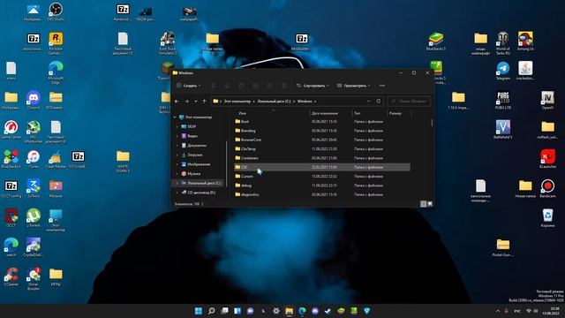
Task: Open Among Us desktop shortcut
Action: (525, 42)
